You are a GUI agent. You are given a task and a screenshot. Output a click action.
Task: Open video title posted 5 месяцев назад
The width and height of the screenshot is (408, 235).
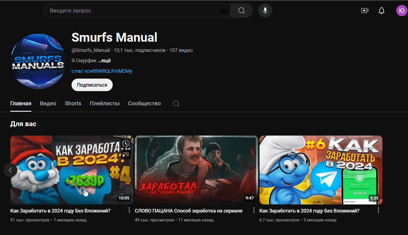pyautogui.click(x=309, y=211)
